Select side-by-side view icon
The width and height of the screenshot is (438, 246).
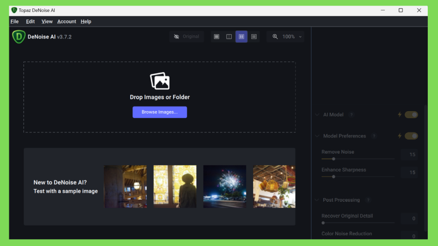[241, 37]
